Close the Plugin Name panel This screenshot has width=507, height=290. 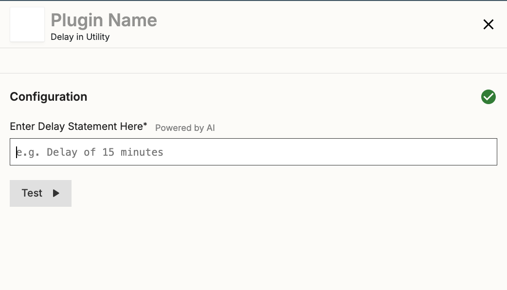(x=488, y=24)
